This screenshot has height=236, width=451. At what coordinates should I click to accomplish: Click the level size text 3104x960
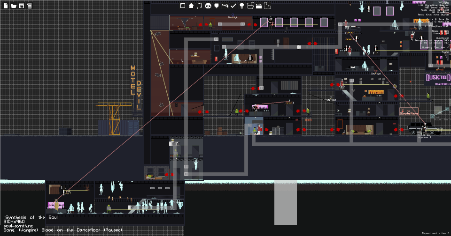pos(14,221)
